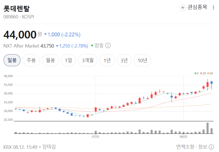
Task: Select the 일봉 daily chart tab
Action: click(x=12, y=60)
